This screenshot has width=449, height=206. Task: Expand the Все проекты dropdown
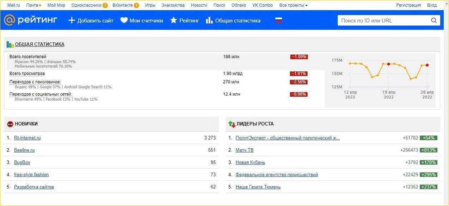coord(293,5)
